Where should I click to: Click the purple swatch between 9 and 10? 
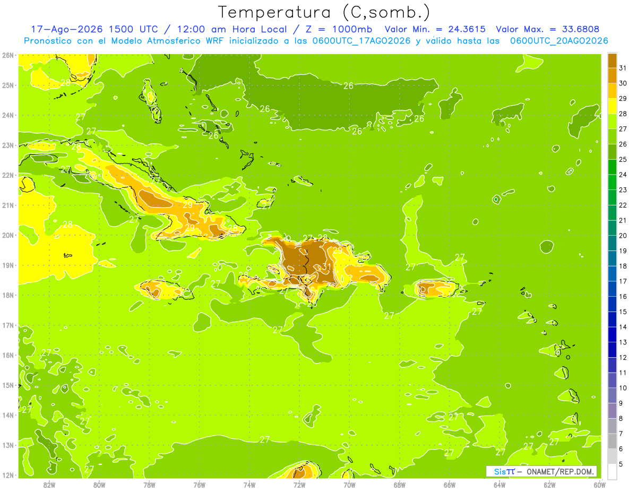612,395
